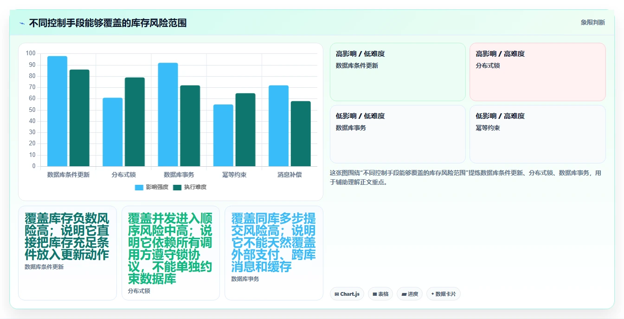Click the 数据库条件更新 影响强度 bar
624x319 pixels.
57,111
